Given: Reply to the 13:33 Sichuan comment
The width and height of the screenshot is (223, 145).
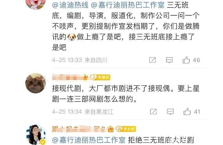Looking at the screenshot, I should tap(169, 60).
